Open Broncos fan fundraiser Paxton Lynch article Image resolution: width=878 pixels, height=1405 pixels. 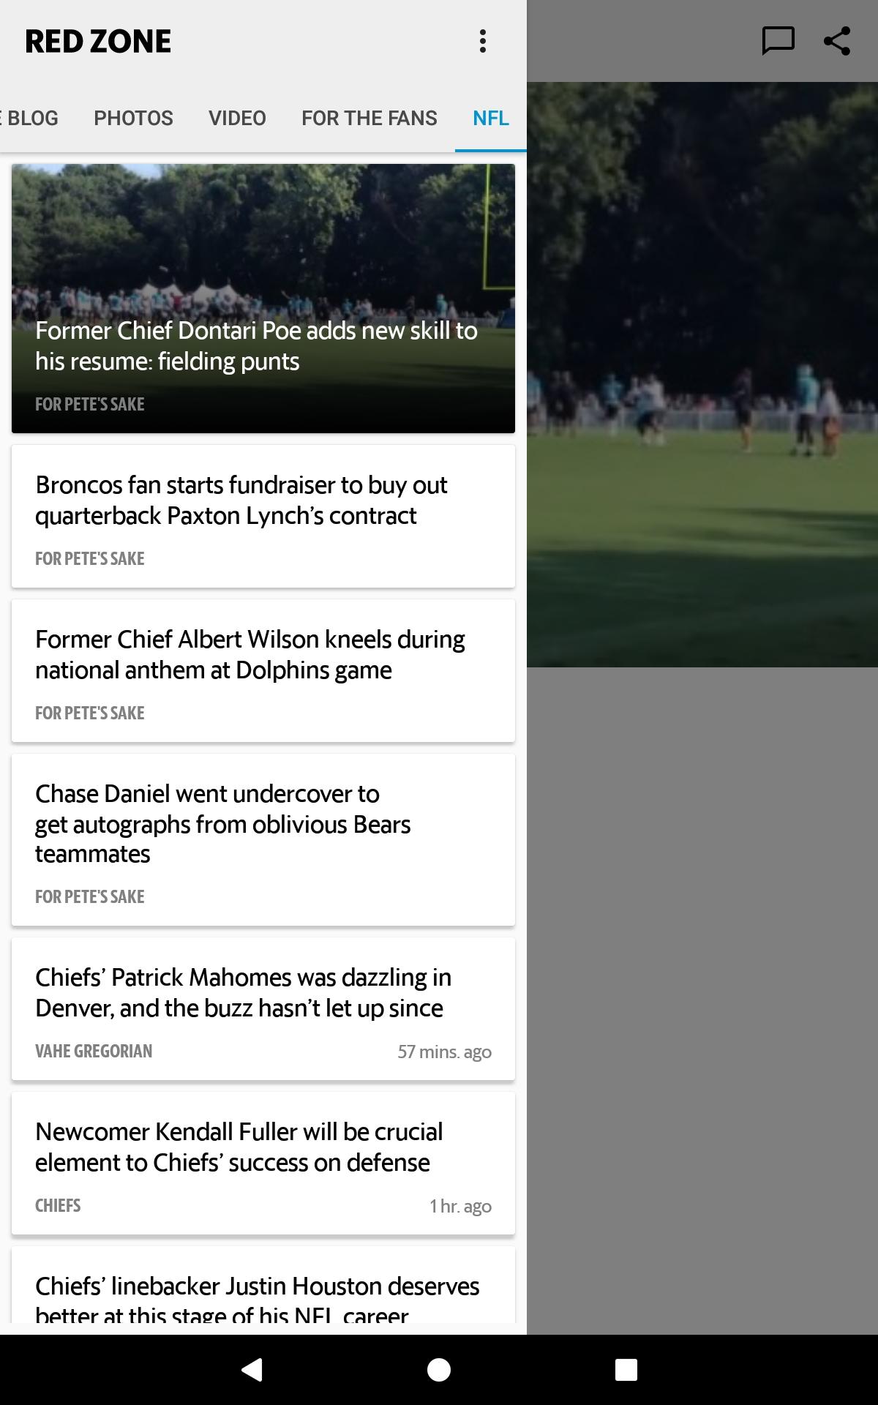coord(263,517)
